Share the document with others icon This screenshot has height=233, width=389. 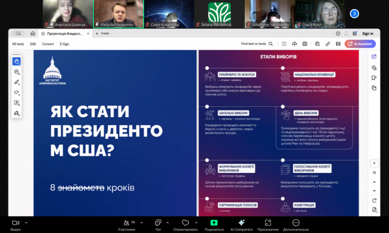[x=317, y=44]
